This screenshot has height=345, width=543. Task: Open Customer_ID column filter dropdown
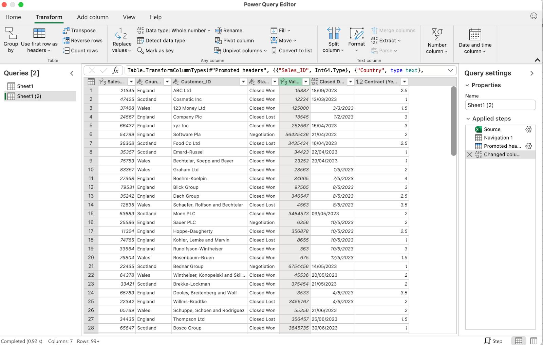(x=243, y=82)
